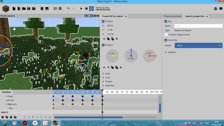Copy the position values

pyautogui.click(x=108, y=39)
